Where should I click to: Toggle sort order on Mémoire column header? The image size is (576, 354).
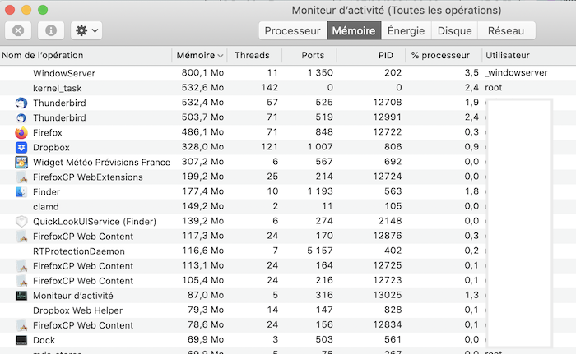(199, 55)
